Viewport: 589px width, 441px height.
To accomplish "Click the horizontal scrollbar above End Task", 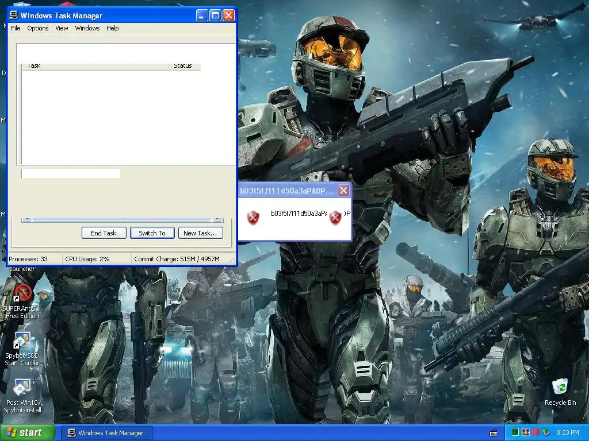I will (123, 219).
